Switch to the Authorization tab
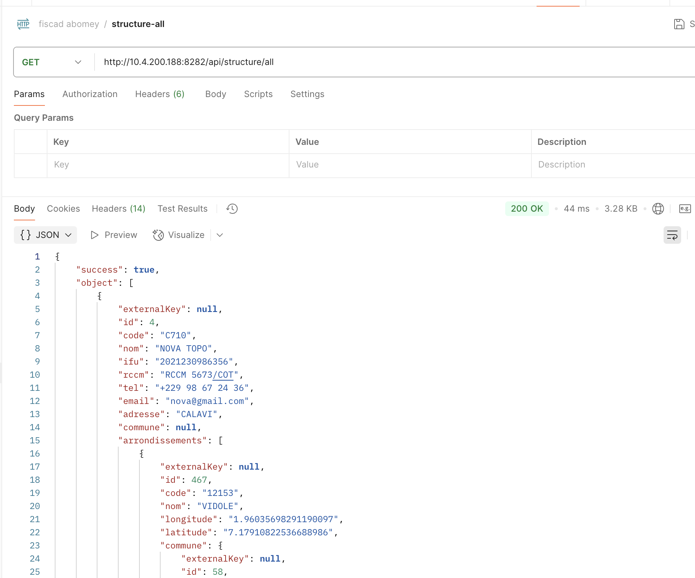The image size is (695, 578). (x=90, y=94)
